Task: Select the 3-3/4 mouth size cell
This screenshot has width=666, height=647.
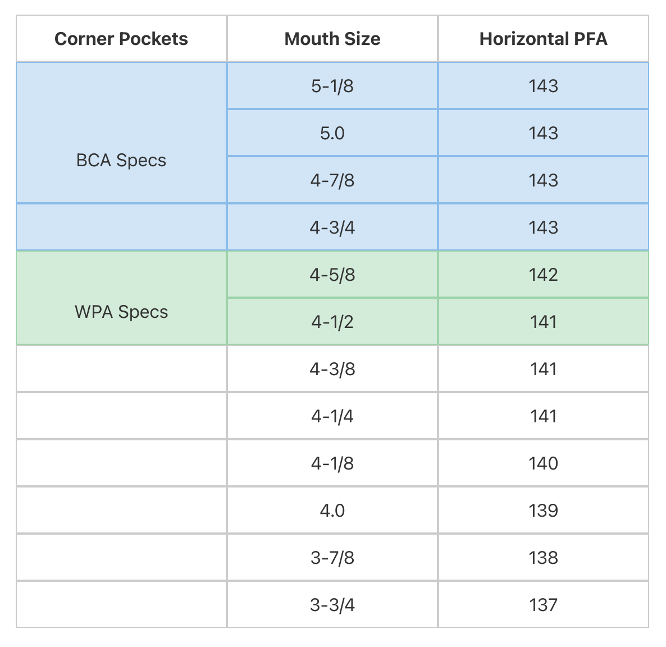Action: click(x=332, y=605)
